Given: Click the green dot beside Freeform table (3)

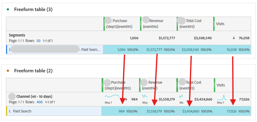Looking at the screenshot, I should (x=8, y=10).
